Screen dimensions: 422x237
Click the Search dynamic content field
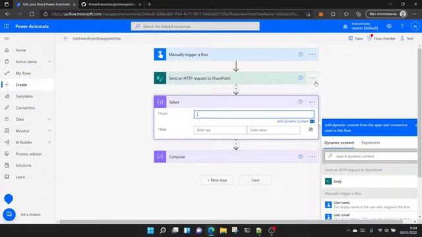pos(371,156)
